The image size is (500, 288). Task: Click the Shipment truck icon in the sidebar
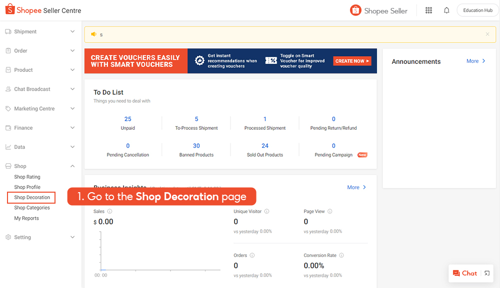[8, 31]
